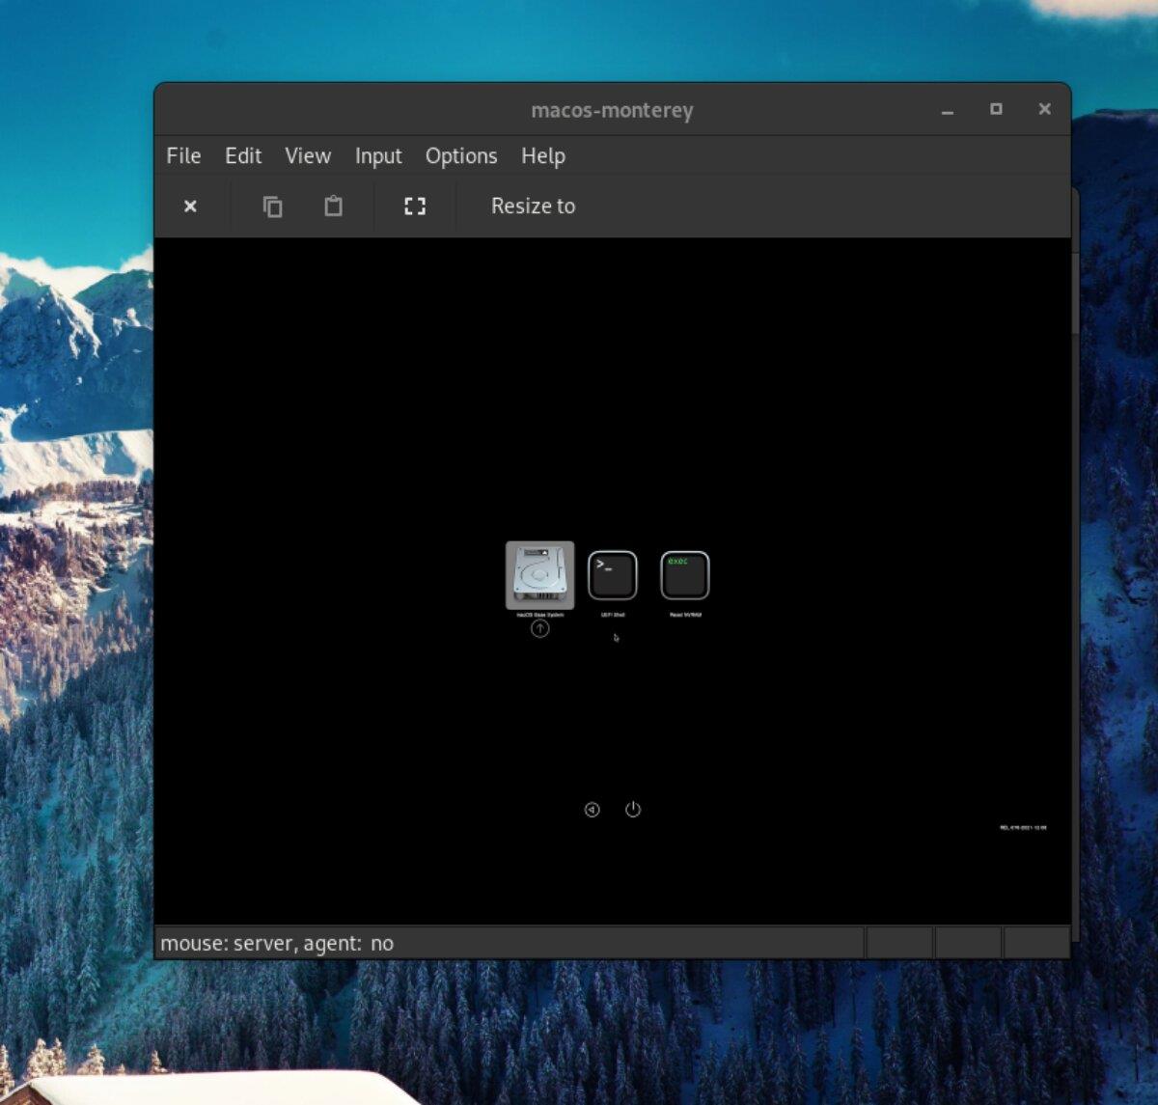Open the Input menu
The width and height of the screenshot is (1158, 1105).
point(377,155)
